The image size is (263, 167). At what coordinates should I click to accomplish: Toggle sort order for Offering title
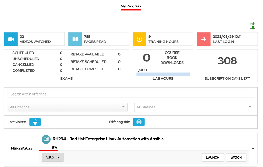point(139,122)
